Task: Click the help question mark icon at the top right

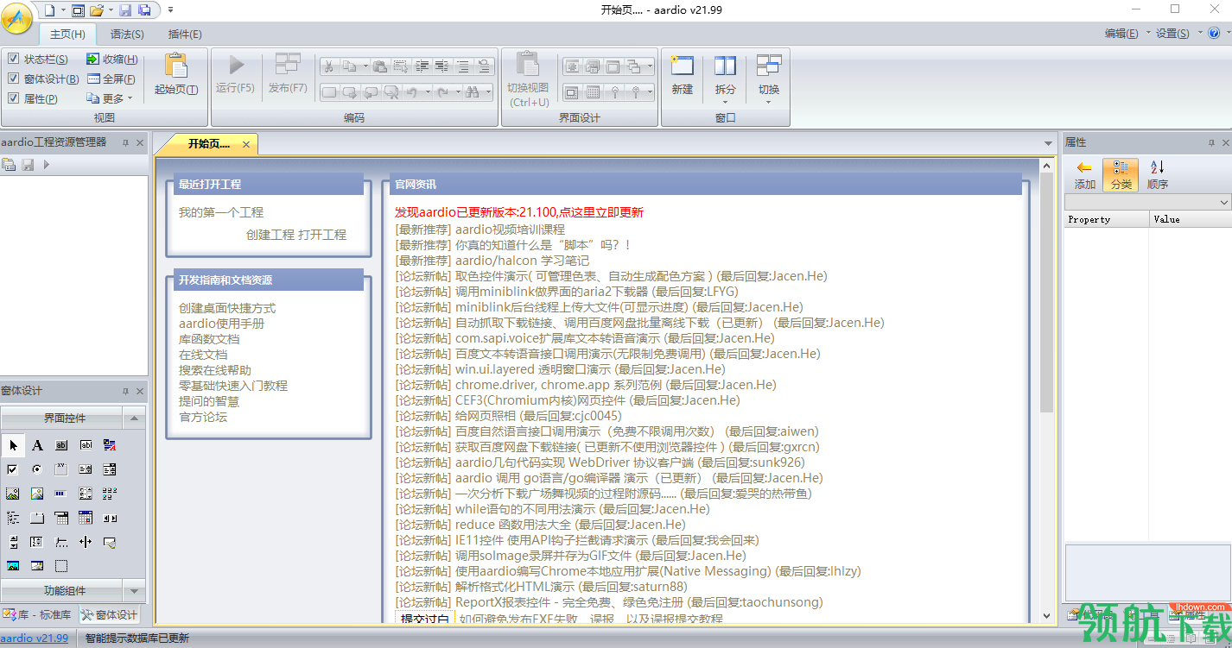Action: pos(1214,33)
